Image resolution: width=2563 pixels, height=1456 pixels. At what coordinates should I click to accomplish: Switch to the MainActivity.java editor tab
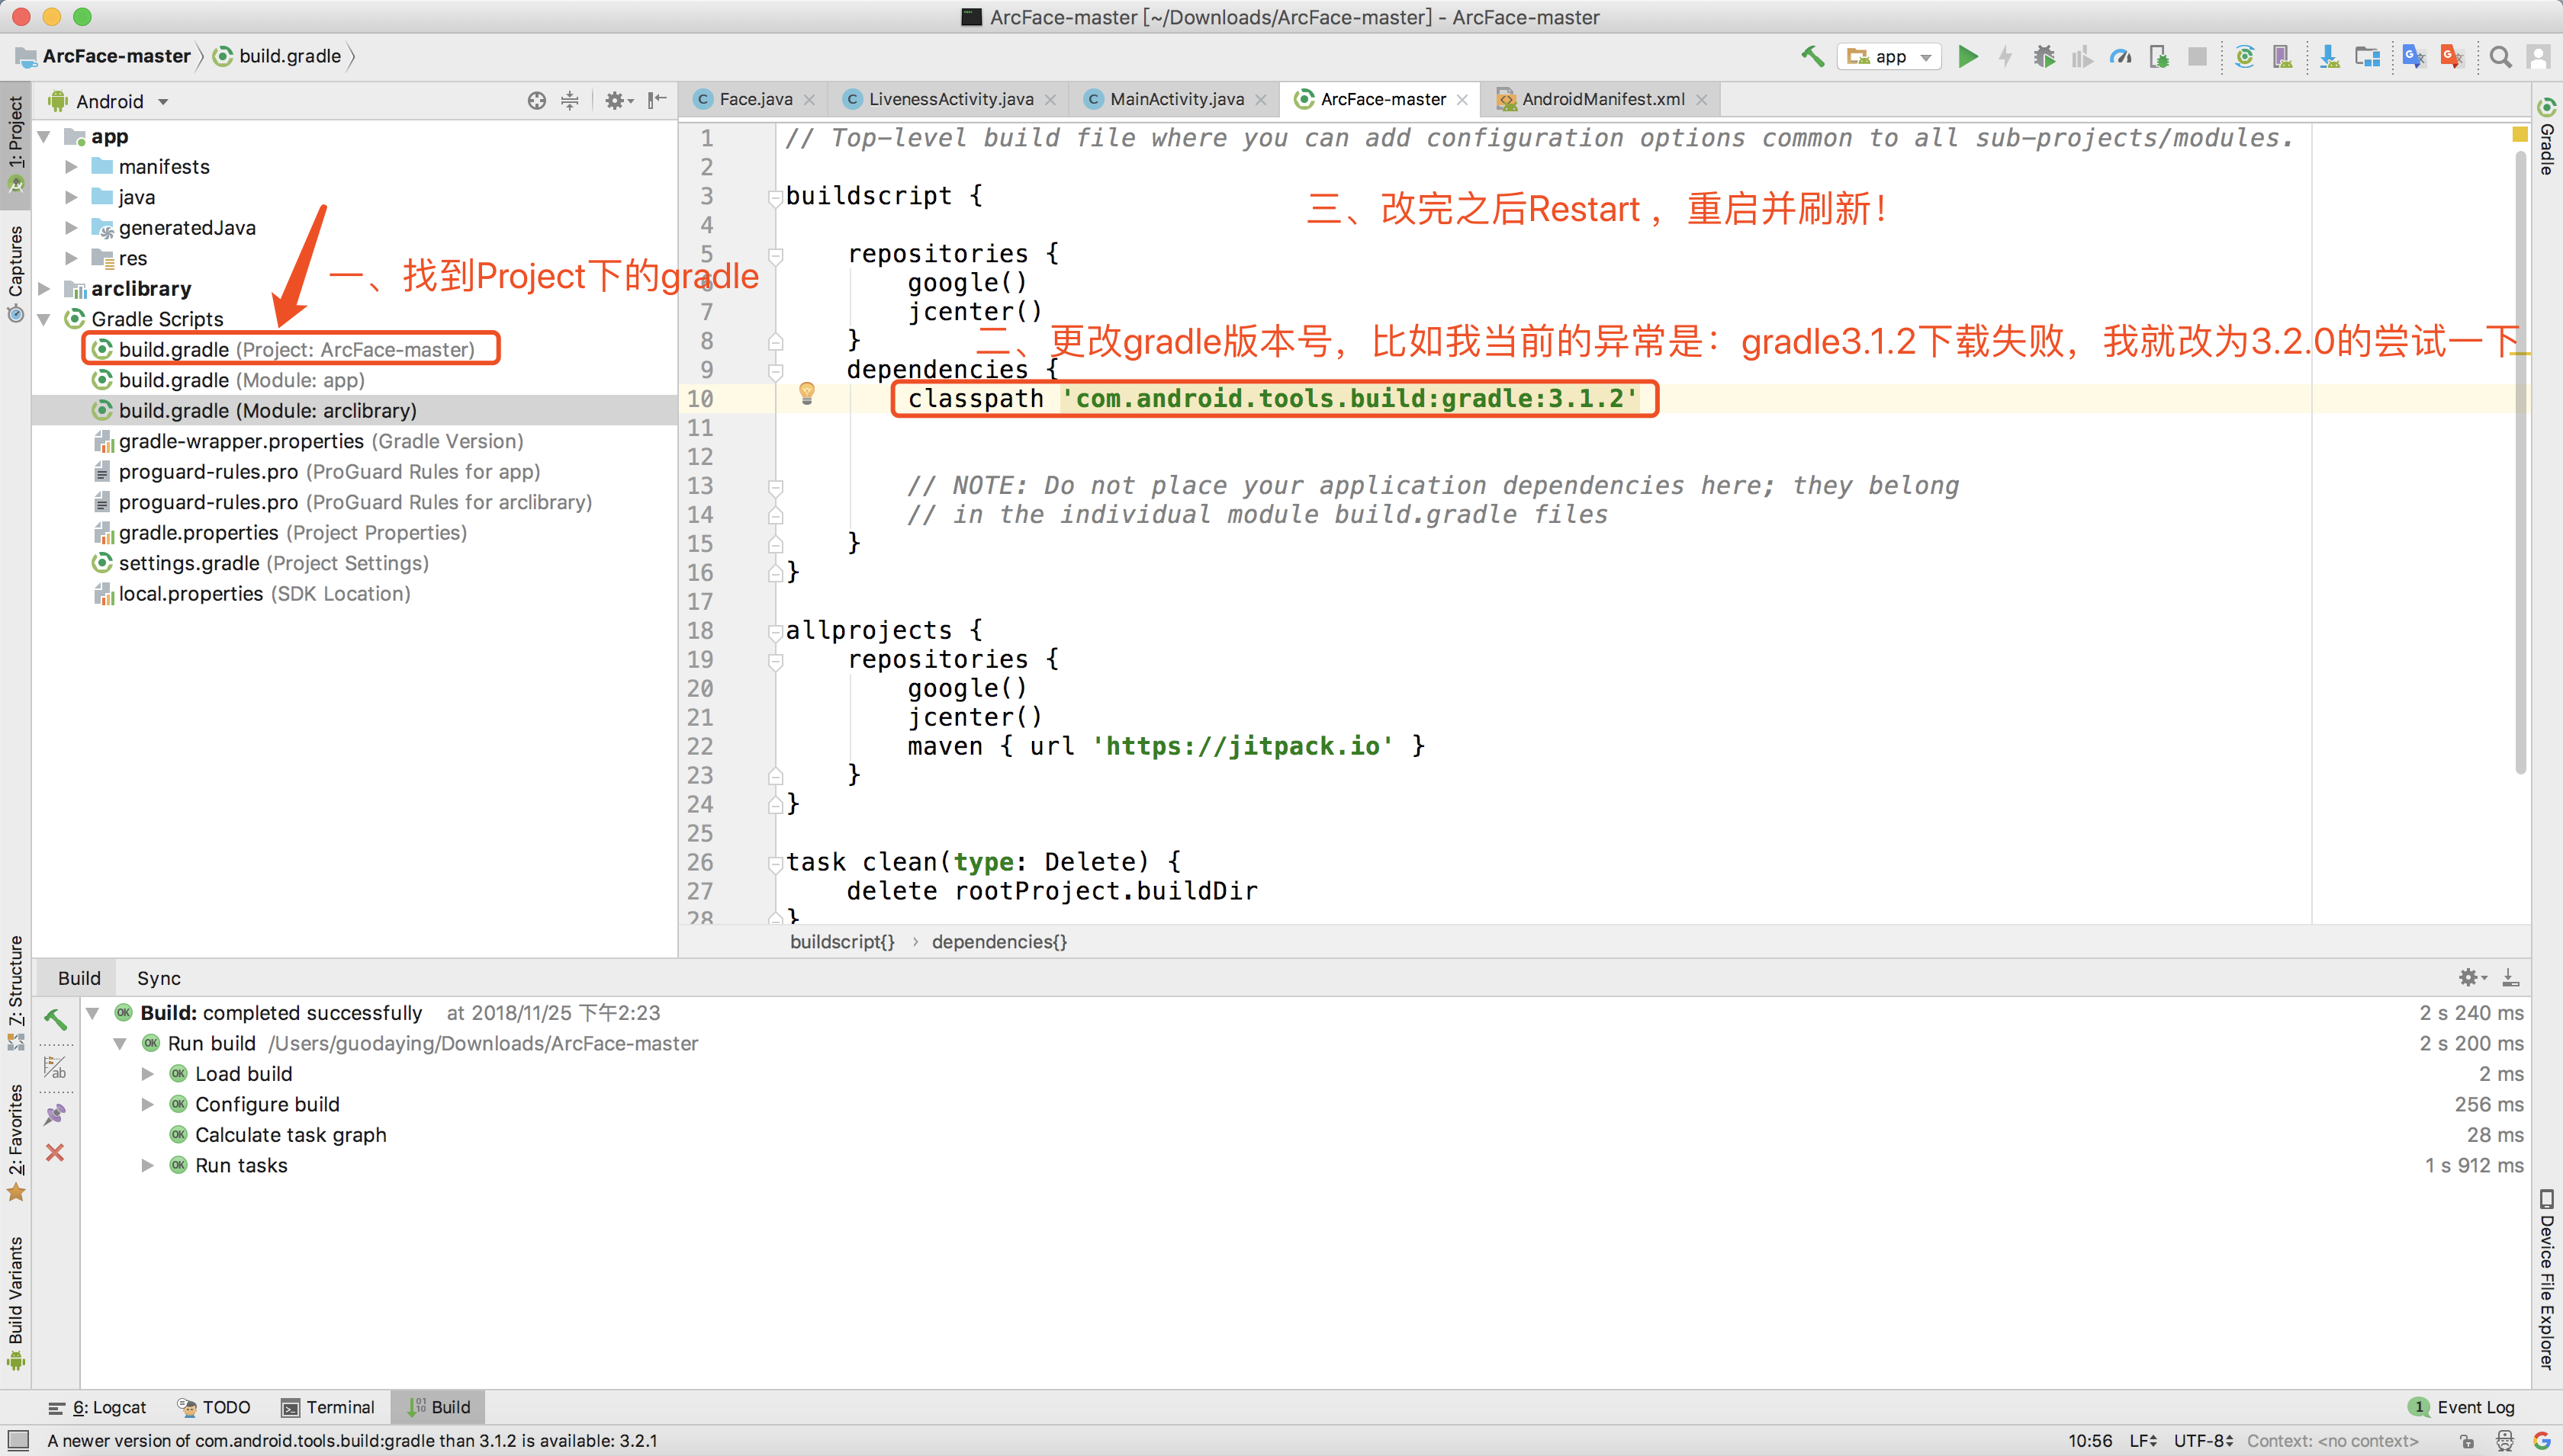point(1175,99)
